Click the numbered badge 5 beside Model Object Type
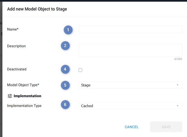187x137 pixels. [65, 85]
